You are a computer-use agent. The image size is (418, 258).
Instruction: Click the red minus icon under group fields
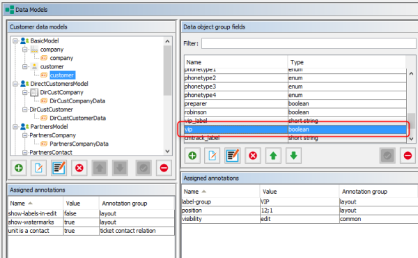coord(408,155)
